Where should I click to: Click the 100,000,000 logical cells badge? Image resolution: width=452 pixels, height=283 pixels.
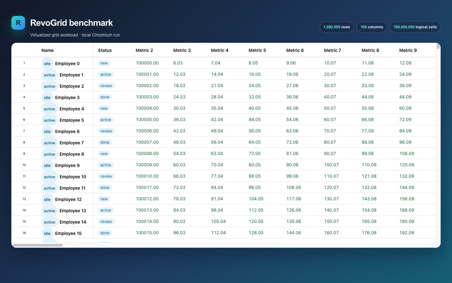click(415, 27)
